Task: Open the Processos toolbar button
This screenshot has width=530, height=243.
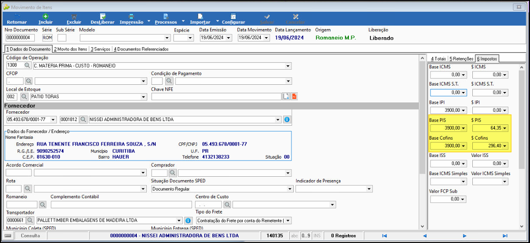Action: click(166, 19)
